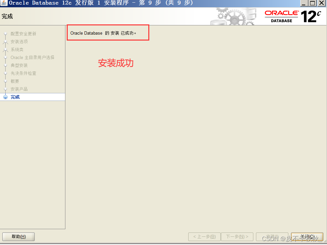This screenshot has width=327, height=245.
Task: Select the Oracle 主目录用户选择 step
Action: pyautogui.click(x=32, y=57)
